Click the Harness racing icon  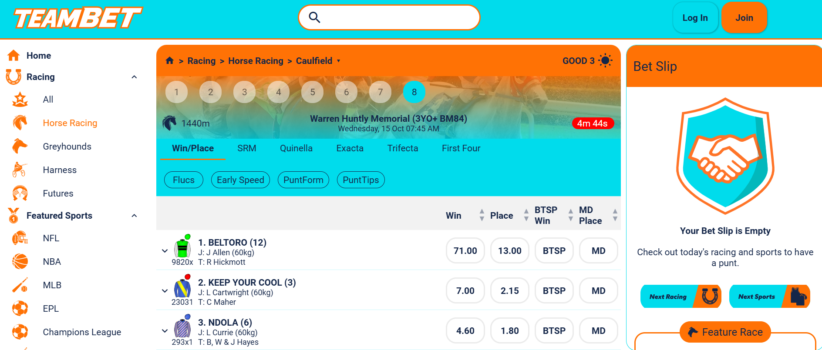tap(20, 170)
